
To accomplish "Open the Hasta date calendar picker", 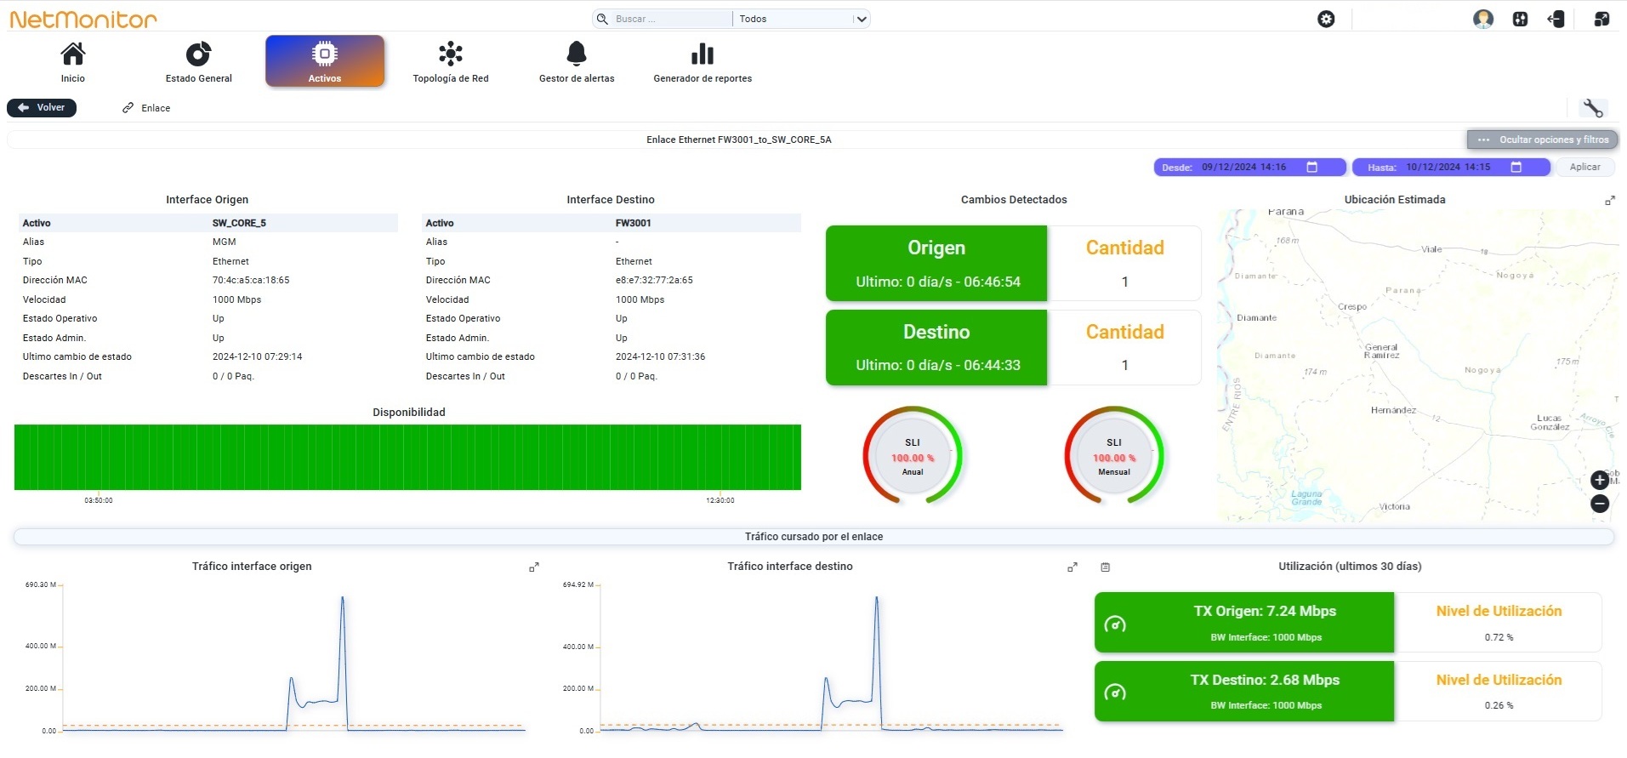I will pos(1516,168).
